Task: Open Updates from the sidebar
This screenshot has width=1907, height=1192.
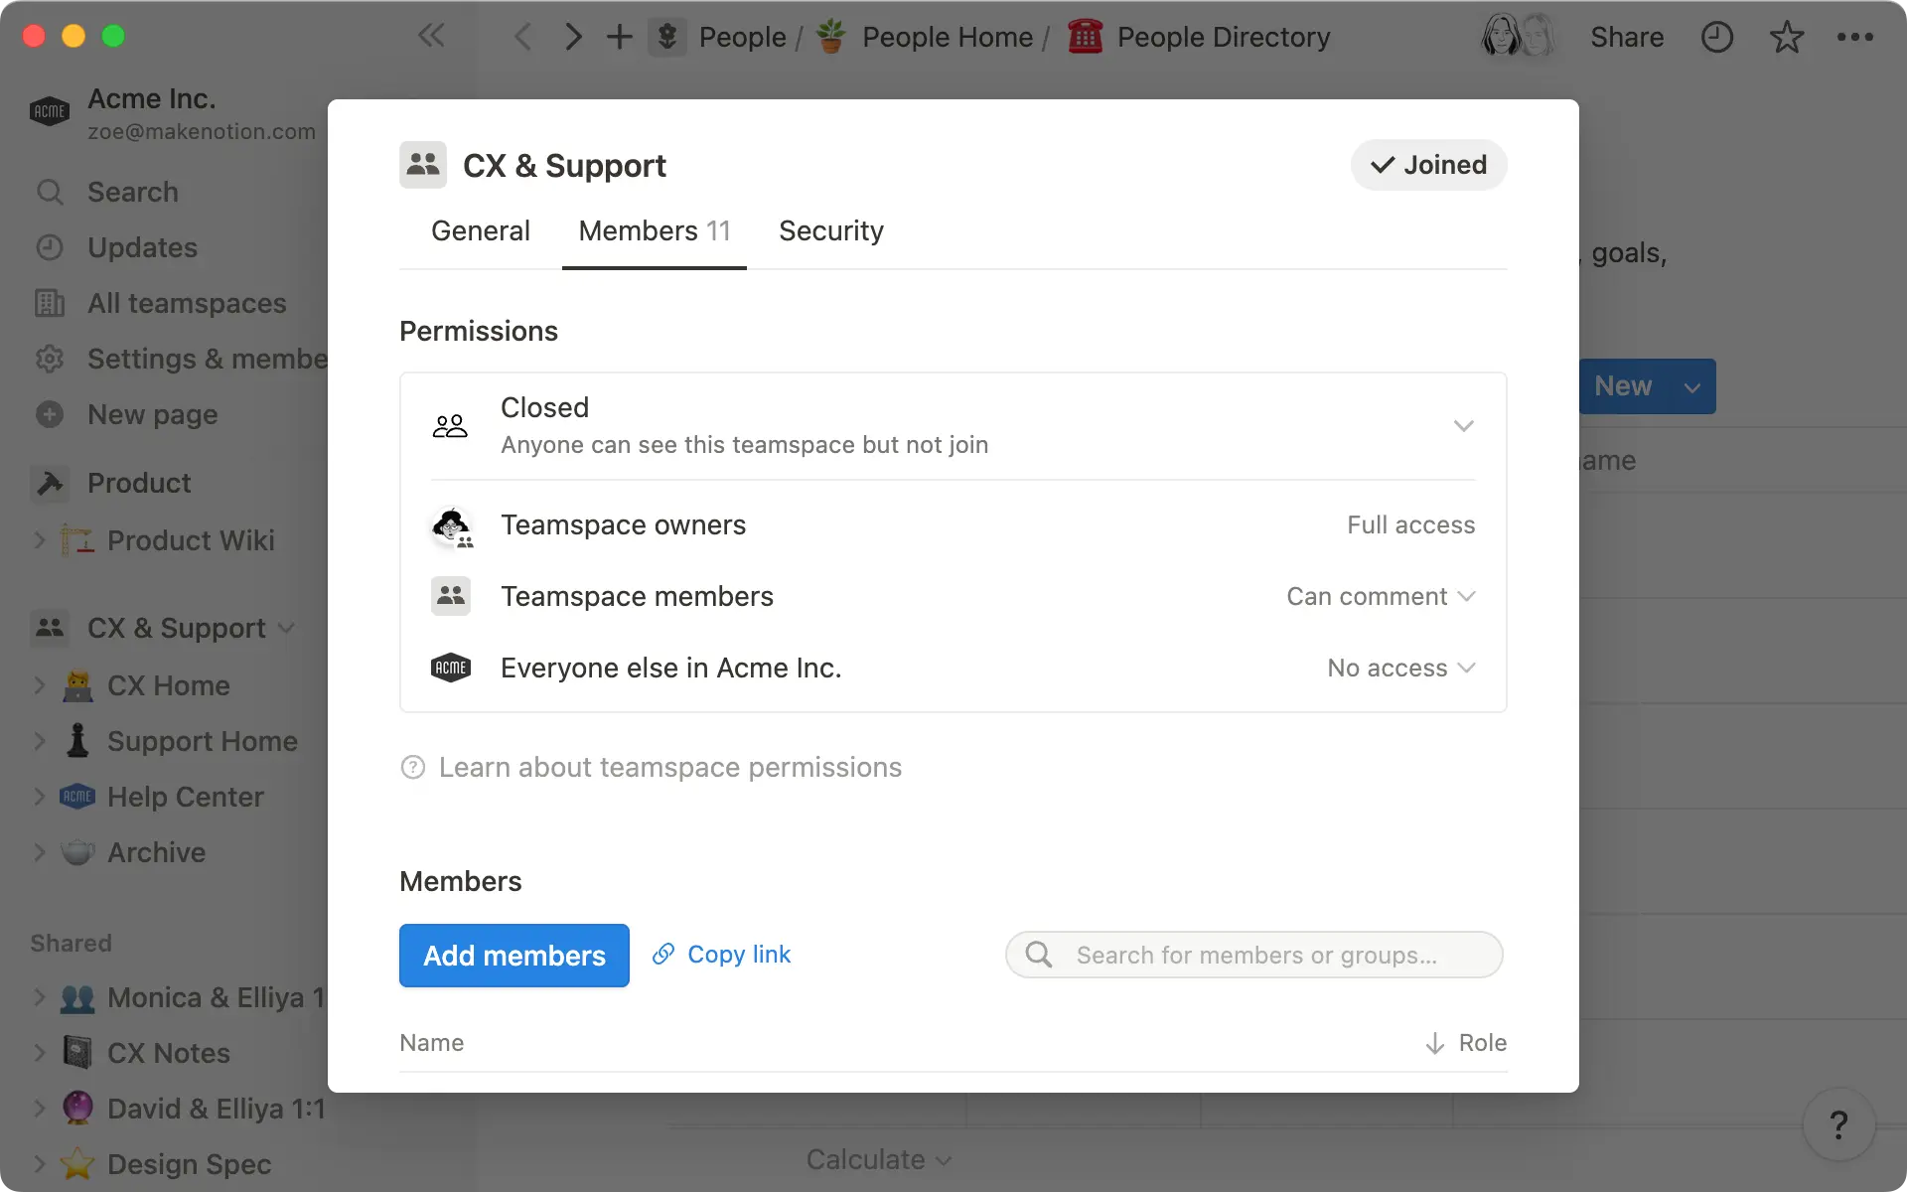Action: 142,247
